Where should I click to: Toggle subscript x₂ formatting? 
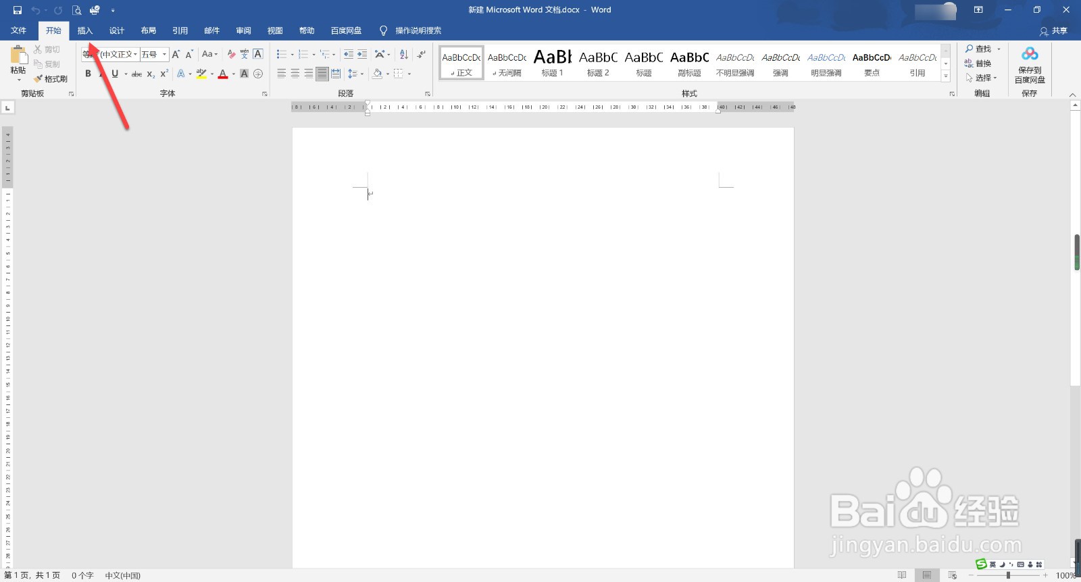[x=151, y=74]
